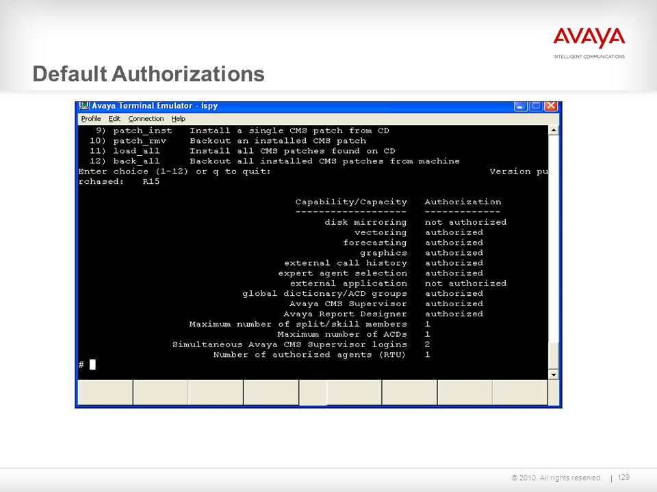Screen dimensions: 657x492
Task: Click the patch_inst menu line
Action: pos(242,131)
